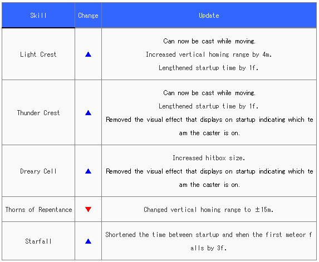Click Light Crest 'Can now be cast while moving' text
This screenshot has width=319, height=262.
click(x=209, y=41)
